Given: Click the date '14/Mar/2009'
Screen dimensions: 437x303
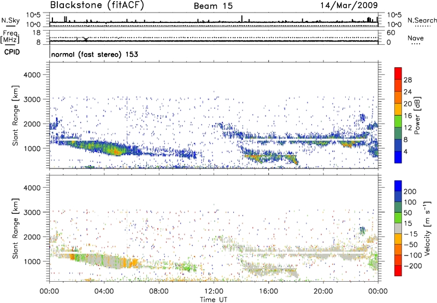Looking at the screenshot, I should (349, 5).
